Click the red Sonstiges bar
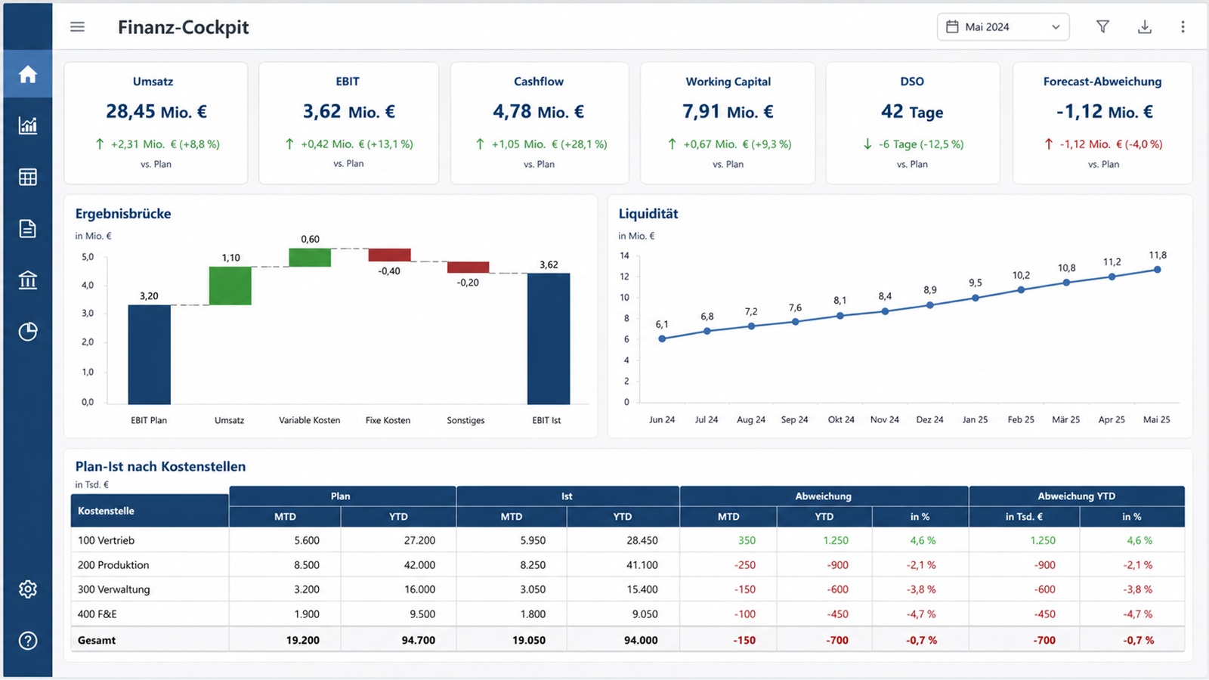 point(468,267)
